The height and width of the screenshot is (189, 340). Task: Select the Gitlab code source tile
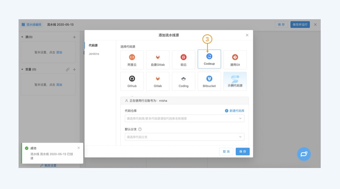coord(157,81)
